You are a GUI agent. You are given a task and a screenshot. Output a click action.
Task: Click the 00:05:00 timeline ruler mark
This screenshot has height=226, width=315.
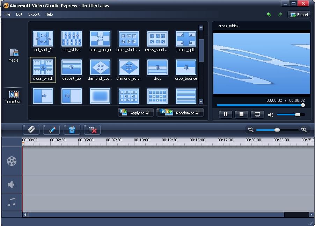coord(86,140)
